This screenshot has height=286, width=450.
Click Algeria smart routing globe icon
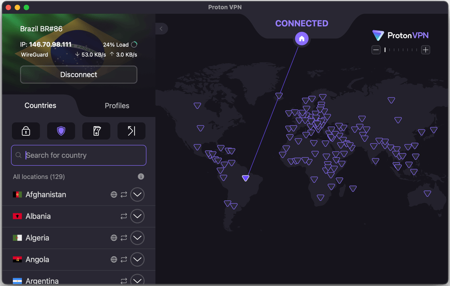coord(114,238)
